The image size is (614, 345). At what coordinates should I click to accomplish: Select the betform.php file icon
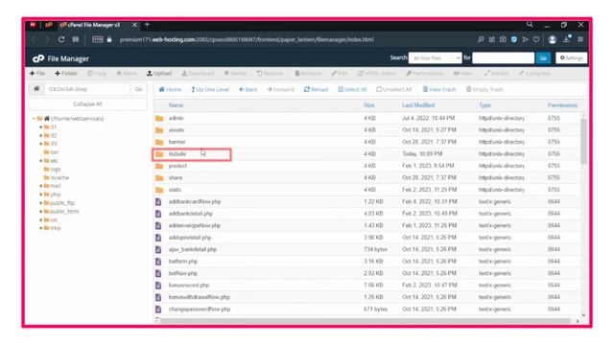(x=158, y=262)
